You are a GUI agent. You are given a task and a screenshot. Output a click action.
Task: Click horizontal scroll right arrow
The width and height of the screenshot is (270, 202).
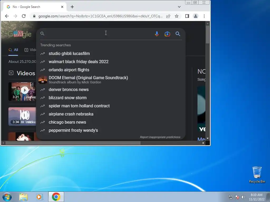click(x=203, y=143)
